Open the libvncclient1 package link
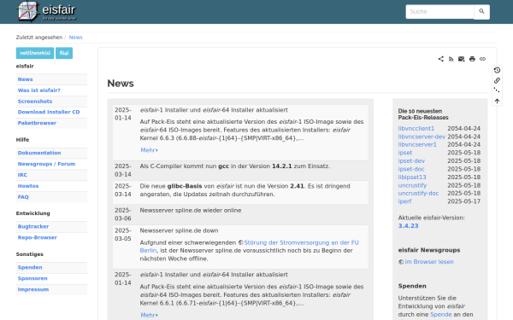This screenshot has height=320, width=513. coord(416,129)
